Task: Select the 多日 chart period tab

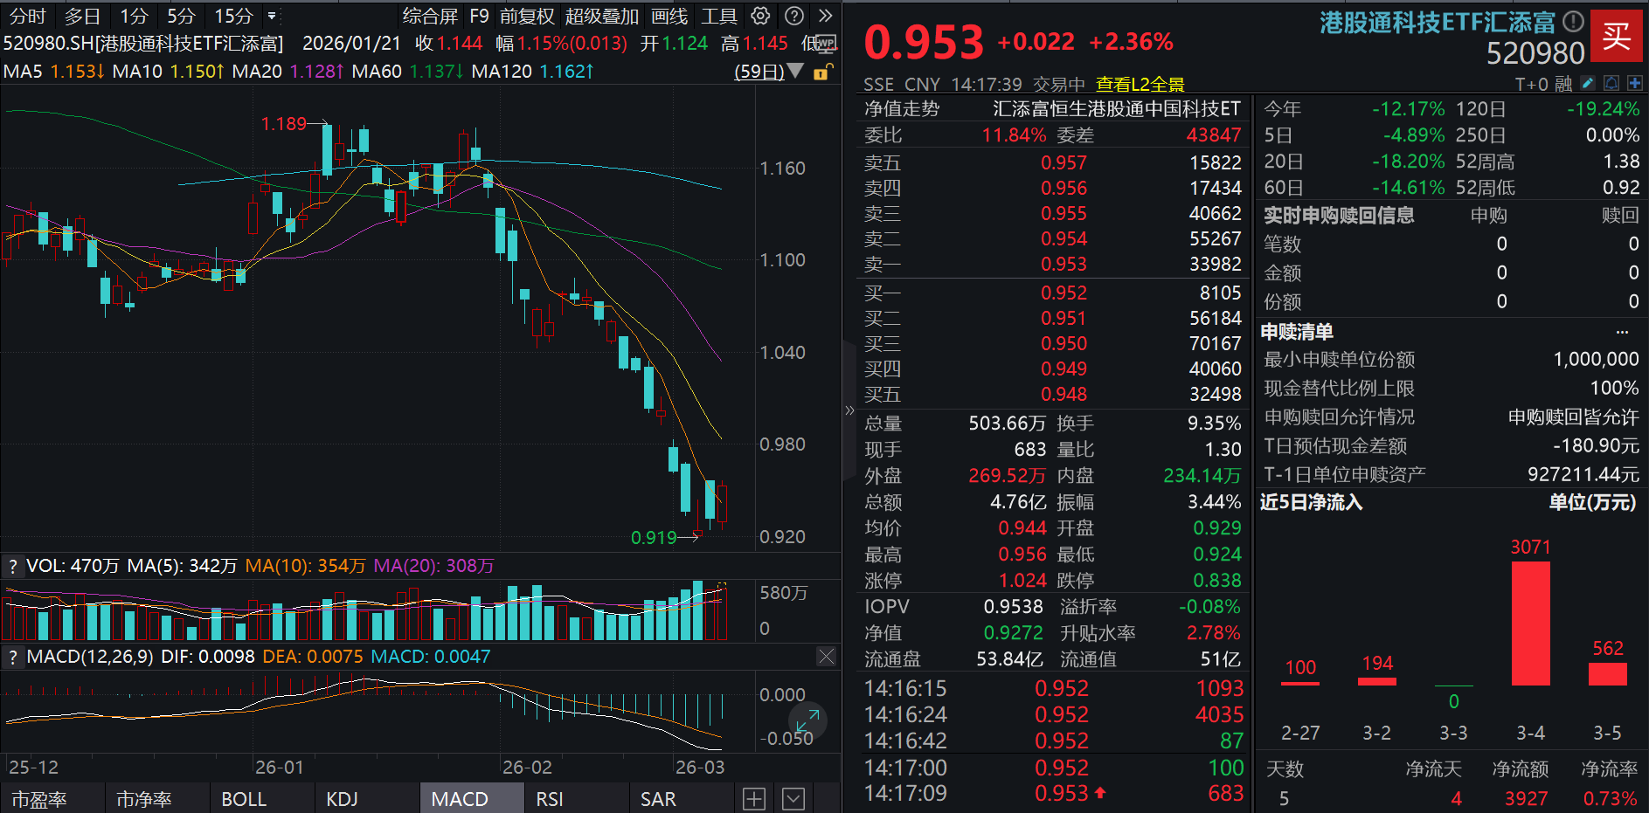Action: pyautogui.click(x=82, y=16)
